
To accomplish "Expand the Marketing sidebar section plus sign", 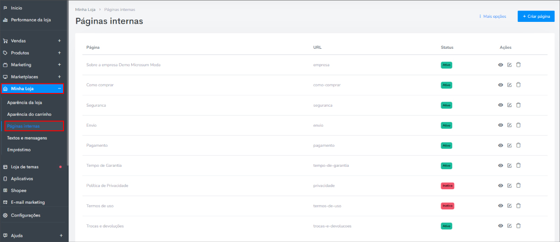I will tap(59, 65).
